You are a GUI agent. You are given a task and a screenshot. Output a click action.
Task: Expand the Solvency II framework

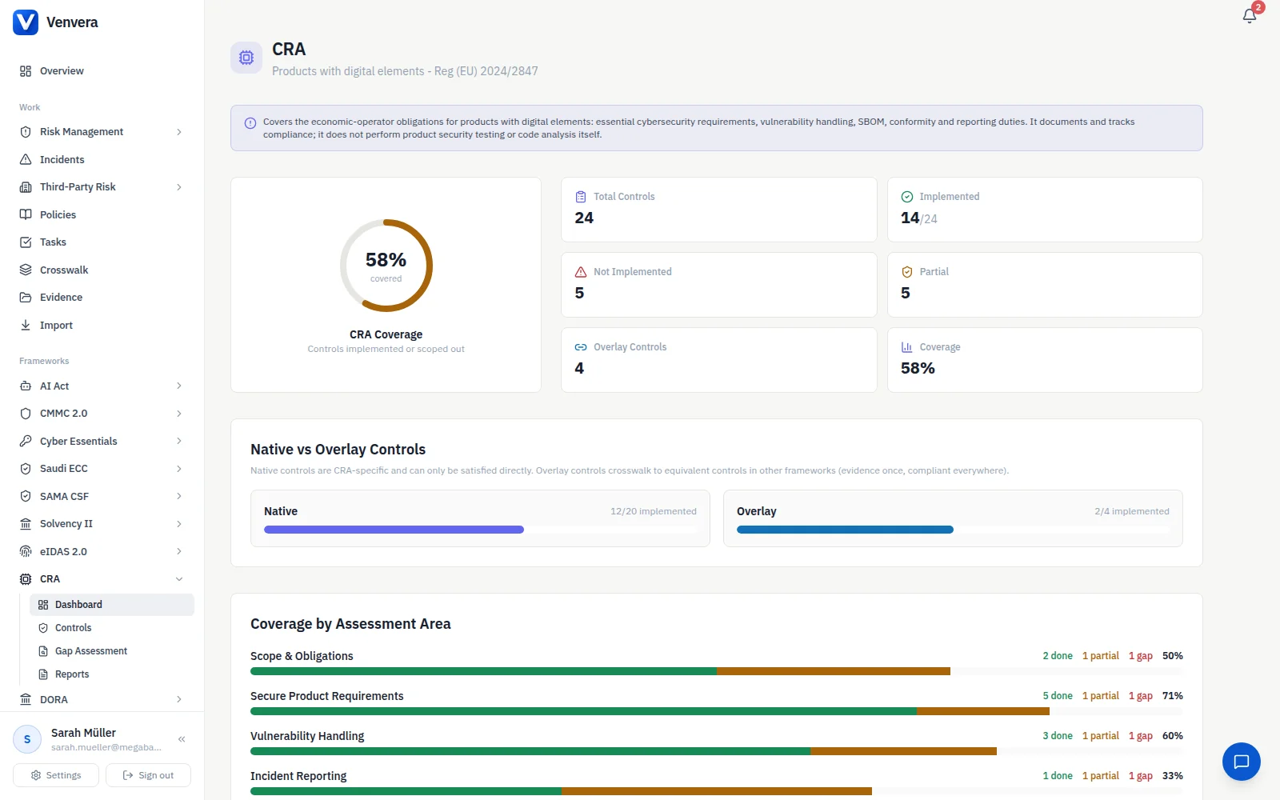179,524
